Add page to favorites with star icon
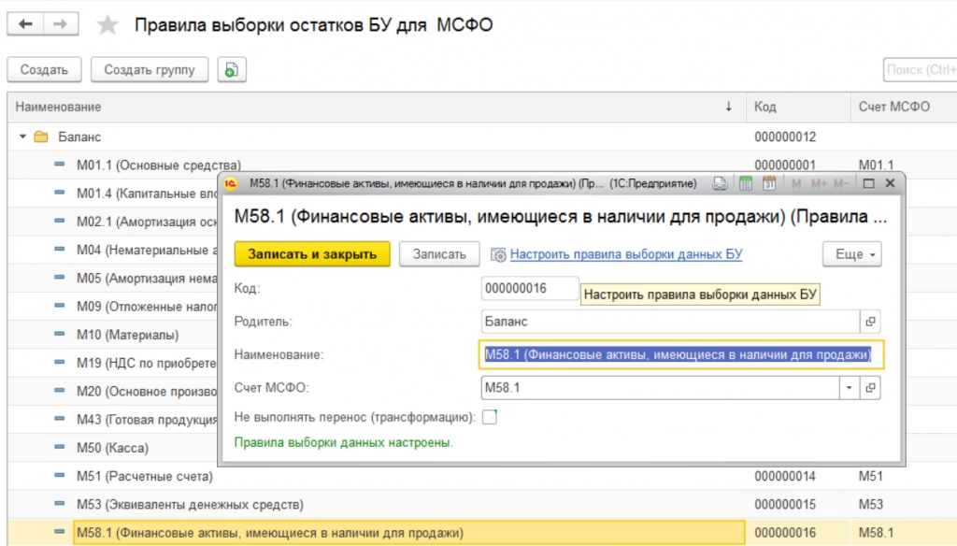The image size is (957, 546). tap(107, 25)
